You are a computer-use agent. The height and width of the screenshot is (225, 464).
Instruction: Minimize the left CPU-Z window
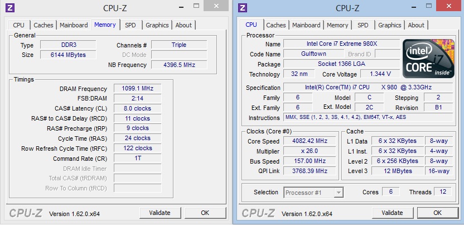coord(181,6)
